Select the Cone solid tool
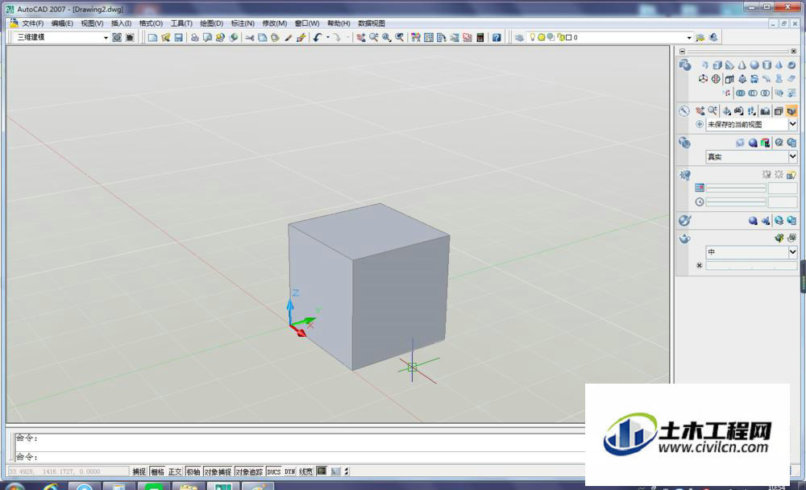The image size is (806, 490). click(x=742, y=65)
